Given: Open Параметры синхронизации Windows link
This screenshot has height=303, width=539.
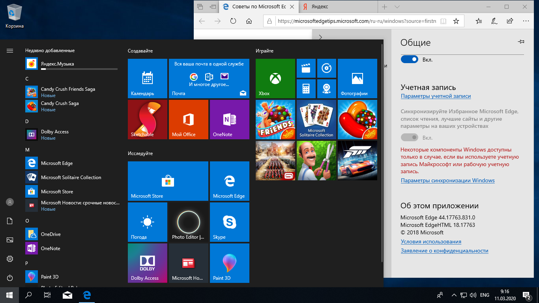Looking at the screenshot, I should click(x=447, y=180).
